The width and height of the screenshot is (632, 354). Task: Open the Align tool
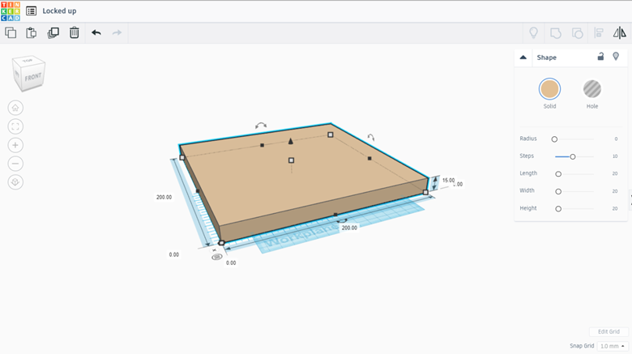599,33
